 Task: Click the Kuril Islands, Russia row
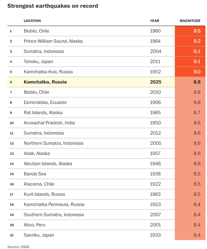pyautogui.click(x=44, y=194)
